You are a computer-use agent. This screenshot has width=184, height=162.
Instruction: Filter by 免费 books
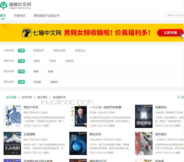(36, 71)
